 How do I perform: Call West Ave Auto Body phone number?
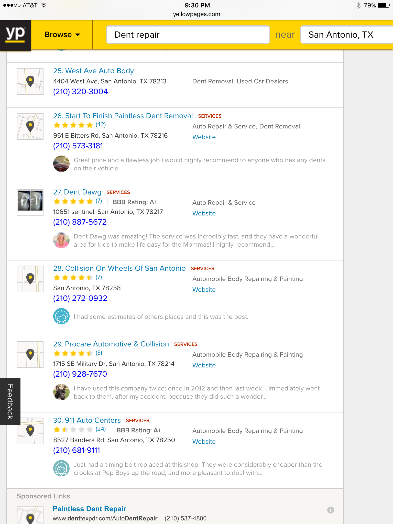tap(80, 92)
